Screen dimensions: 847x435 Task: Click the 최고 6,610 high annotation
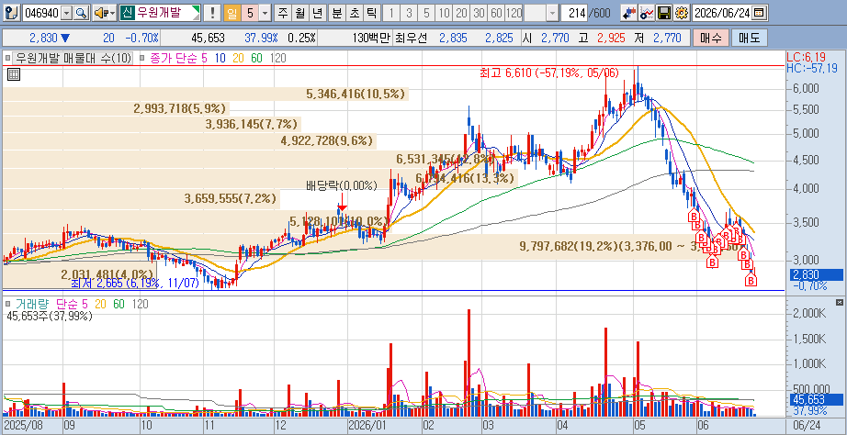point(549,72)
